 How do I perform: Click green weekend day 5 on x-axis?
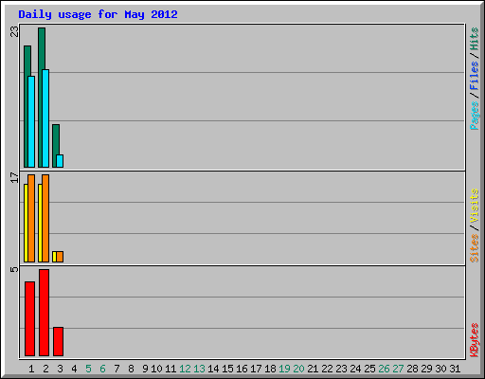tap(88, 369)
